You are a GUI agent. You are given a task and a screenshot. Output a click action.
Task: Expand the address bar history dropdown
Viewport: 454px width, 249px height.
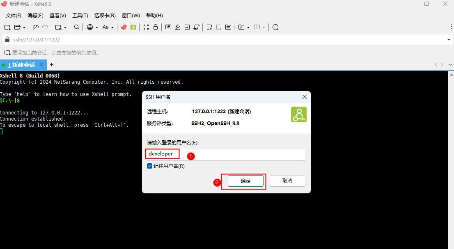point(449,40)
